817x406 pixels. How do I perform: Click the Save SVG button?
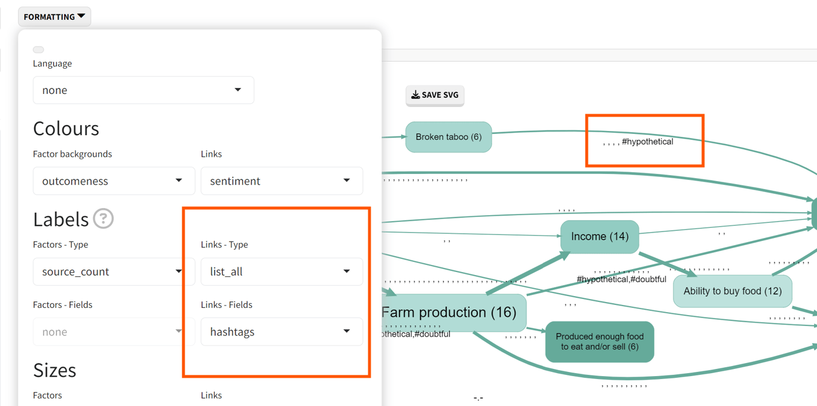[435, 95]
